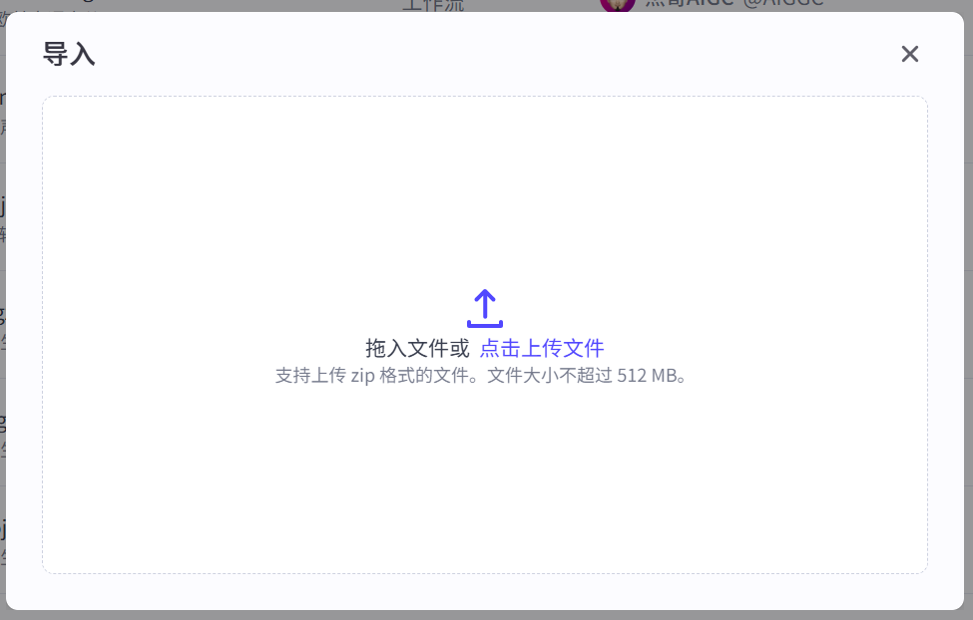The height and width of the screenshot is (620, 973).
Task: Click the 导入 dialog title
Action: point(69,54)
